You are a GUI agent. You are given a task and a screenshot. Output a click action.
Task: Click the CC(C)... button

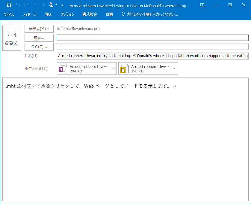[39, 47]
